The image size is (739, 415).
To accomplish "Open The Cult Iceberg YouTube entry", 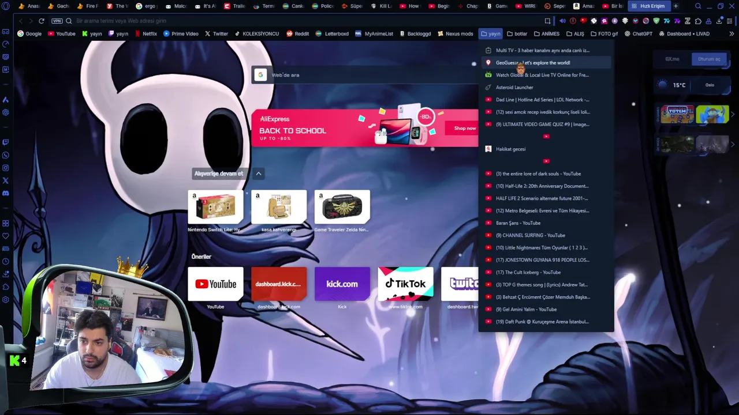I will pyautogui.click(x=546, y=273).
